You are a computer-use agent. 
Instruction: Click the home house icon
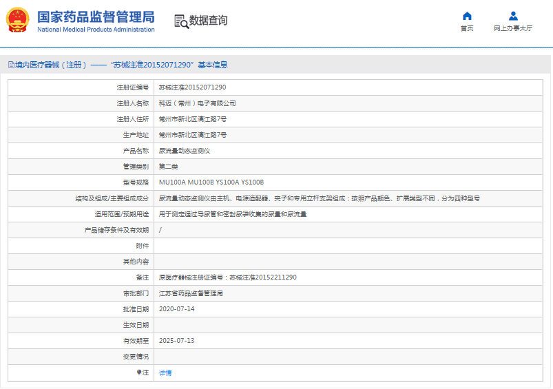tap(467, 16)
